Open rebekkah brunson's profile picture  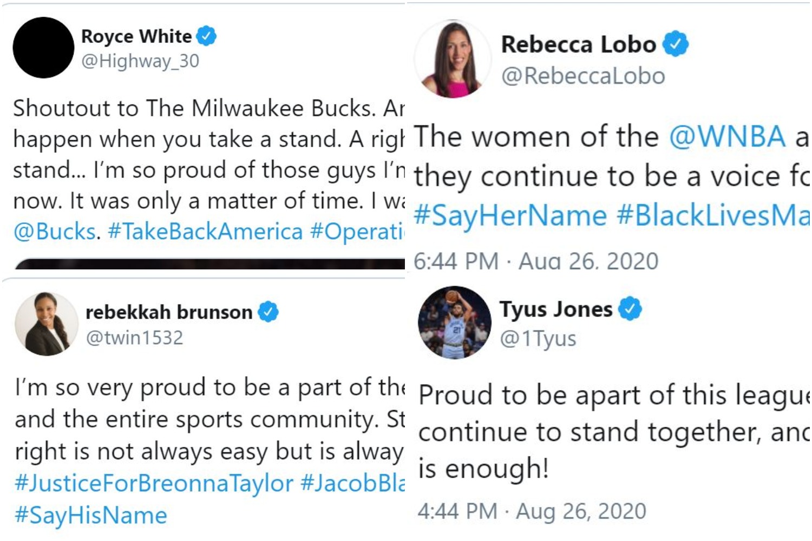[45, 322]
